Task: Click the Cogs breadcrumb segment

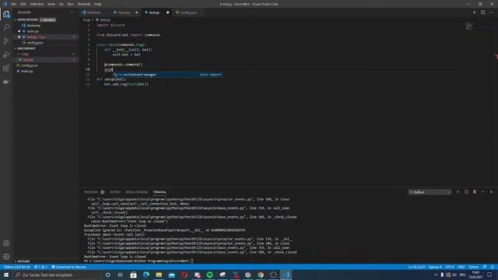Action: tap(86, 19)
